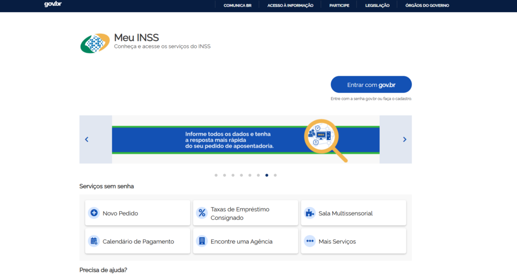Image resolution: width=517 pixels, height=277 pixels.
Task: Click the gov.br logo in header
Action: pos(53,4)
